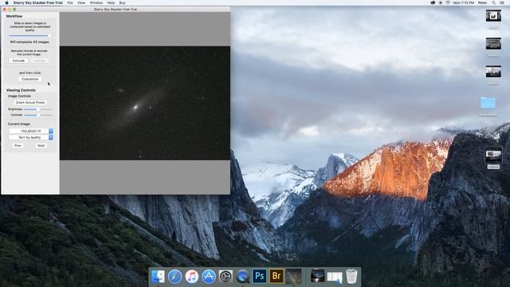Image resolution: width=510 pixels, height=287 pixels.
Task: Click the user name Peter in menu bar
Action: [x=482, y=2]
